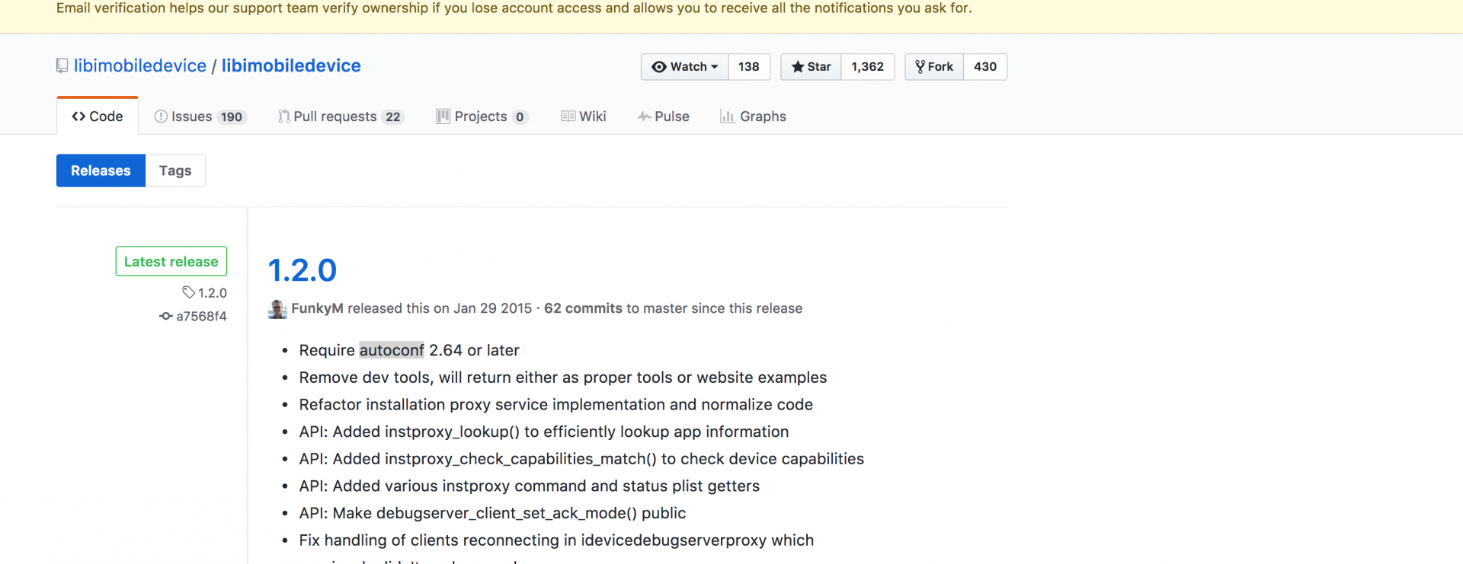Click the fork icon
This screenshot has width=1463, height=564.
pyautogui.click(x=920, y=67)
